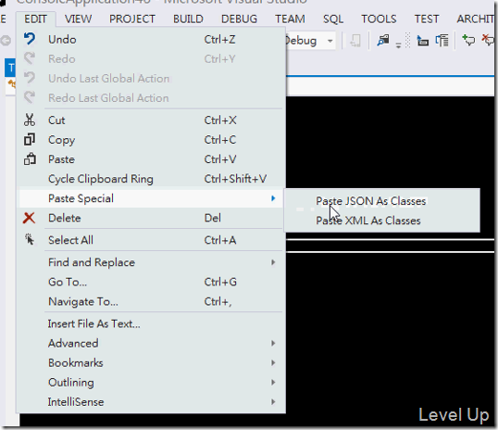The width and height of the screenshot is (498, 430).
Task: Open the BUILD menu
Action: click(188, 19)
